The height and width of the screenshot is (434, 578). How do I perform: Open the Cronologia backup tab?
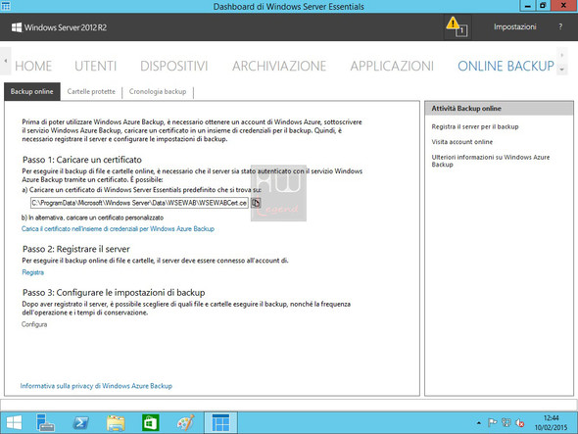click(x=158, y=91)
